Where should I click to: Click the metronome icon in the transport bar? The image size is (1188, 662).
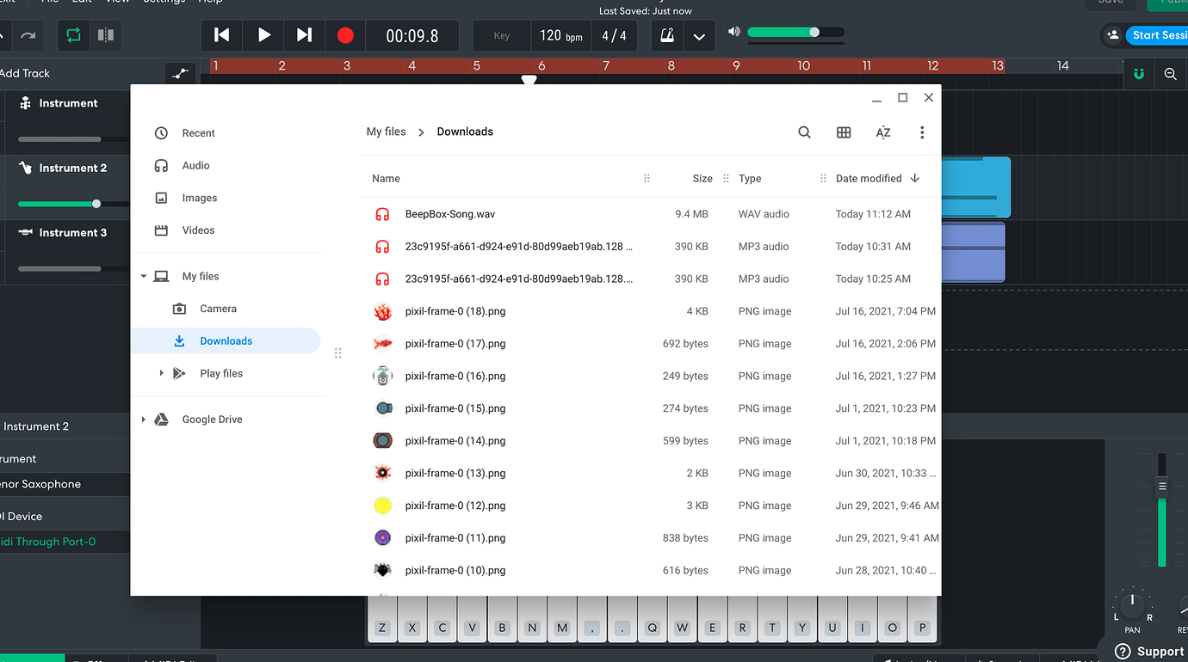(665, 35)
